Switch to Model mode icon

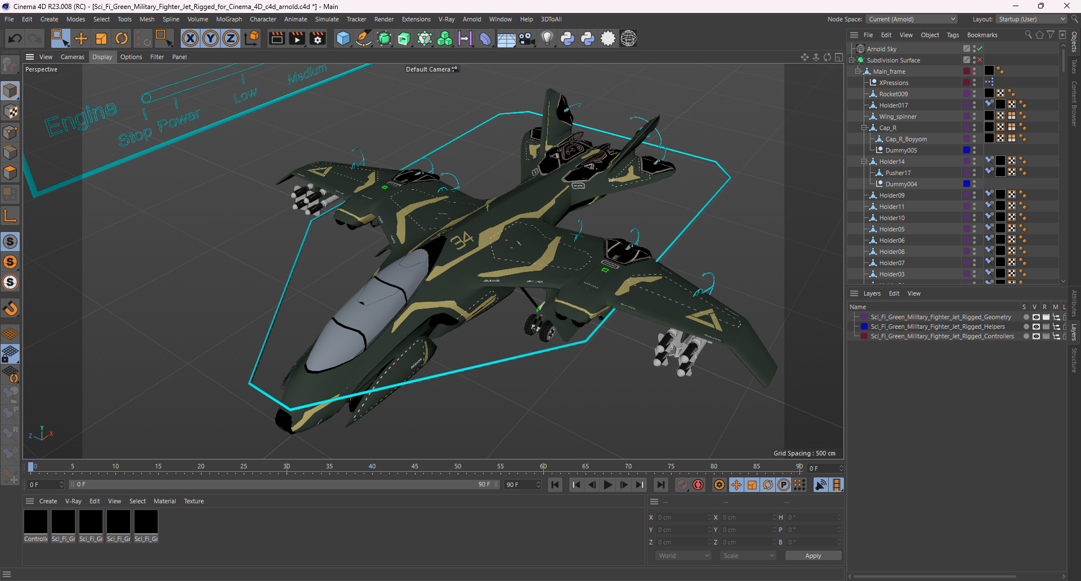tap(10, 91)
